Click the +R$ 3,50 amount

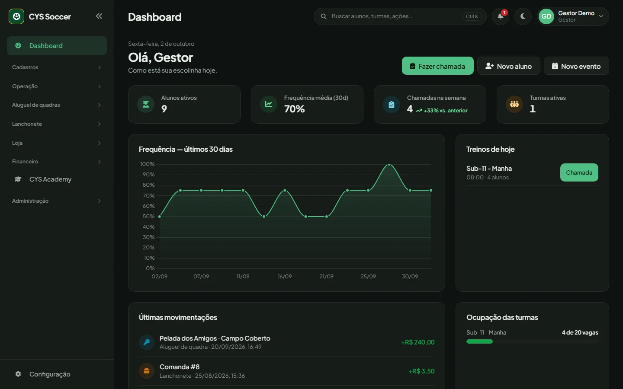coord(422,371)
